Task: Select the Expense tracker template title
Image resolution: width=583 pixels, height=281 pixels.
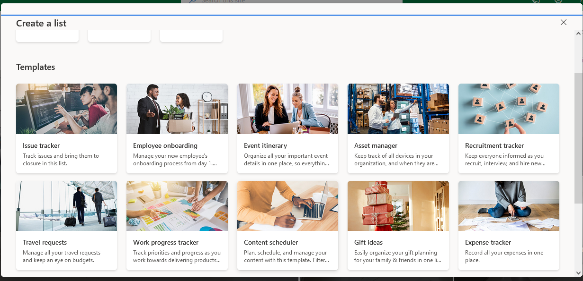Action: pos(488,242)
